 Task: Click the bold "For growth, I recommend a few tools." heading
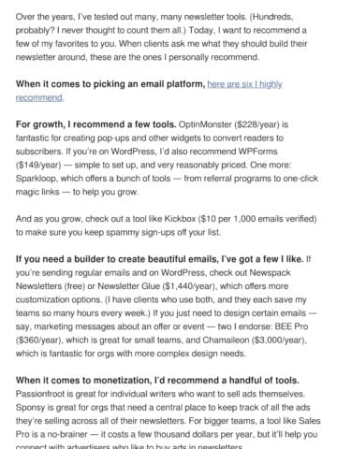pyautogui.click(x=96, y=124)
